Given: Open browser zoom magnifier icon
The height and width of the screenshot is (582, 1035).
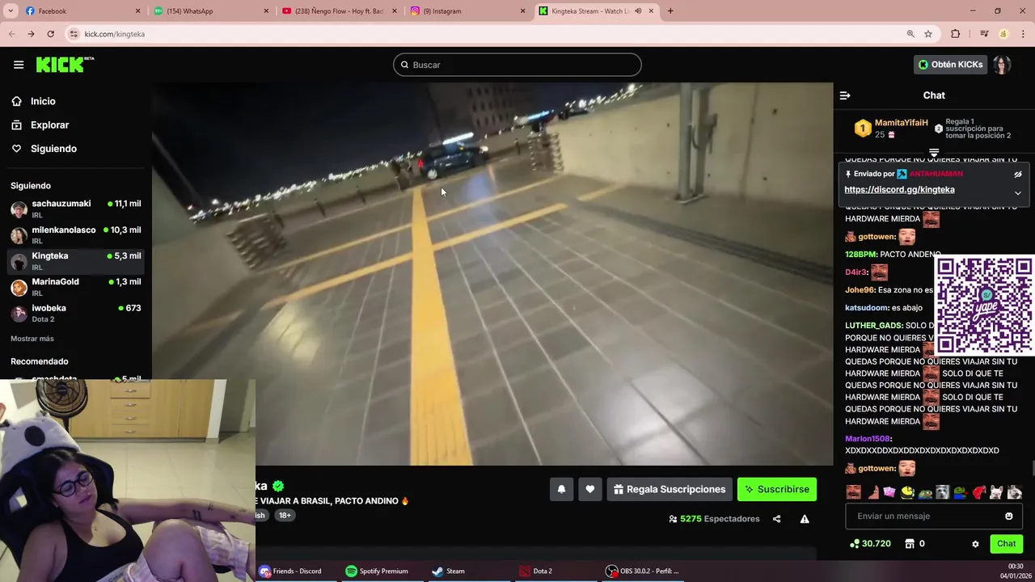Looking at the screenshot, I should 910,34.
